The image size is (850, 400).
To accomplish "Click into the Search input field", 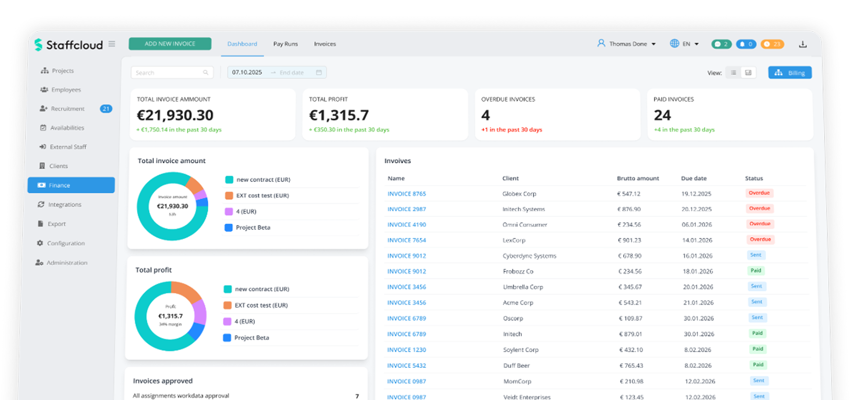I will 172,73.
